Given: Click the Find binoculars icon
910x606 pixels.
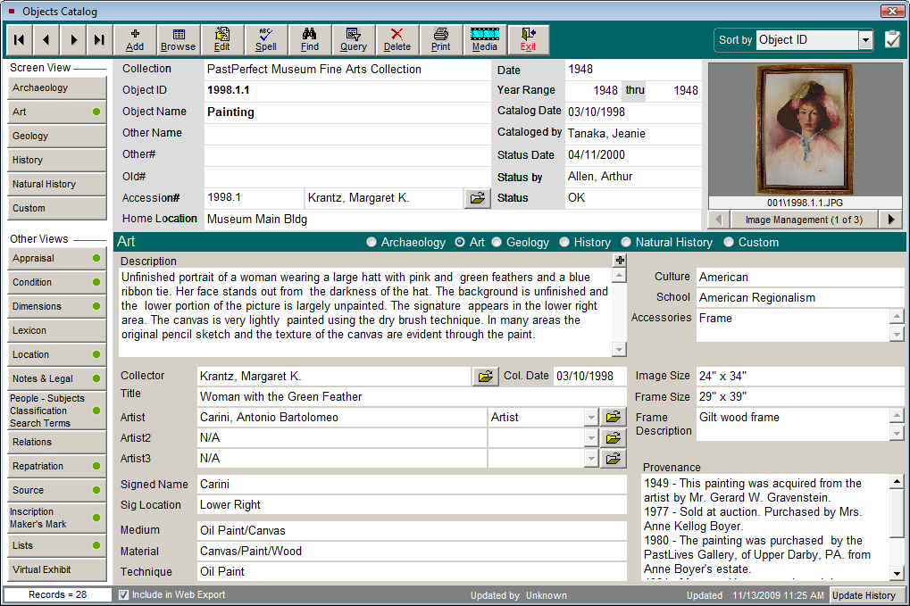Looking at the screenshot, I should pos(310,39).
